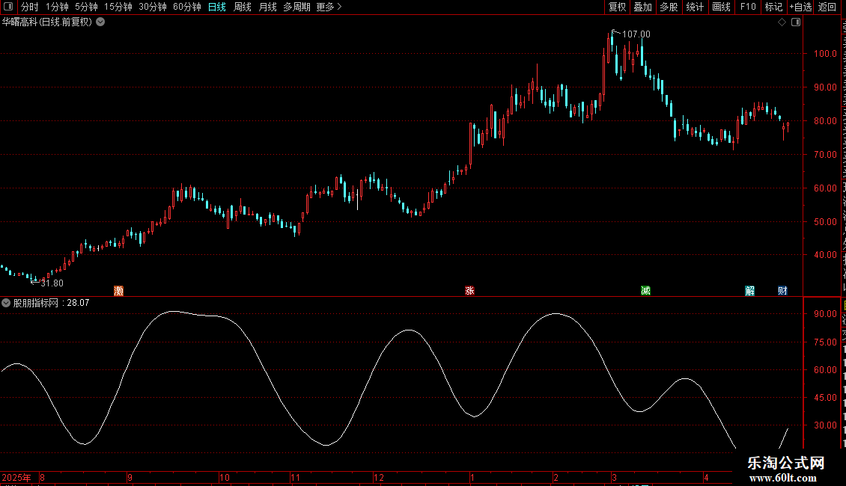Select the 1分钟 period

point(57,7)
